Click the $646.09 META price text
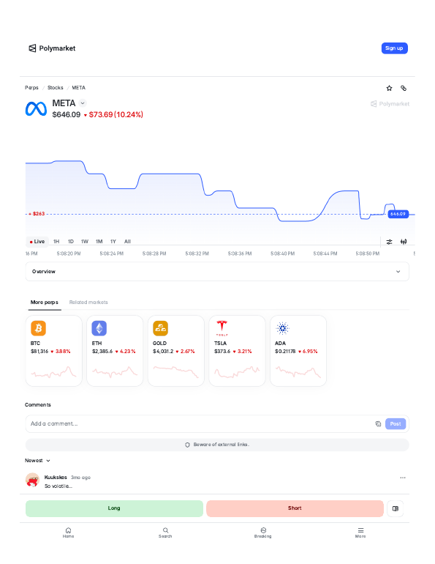This screenshot has height=564, width=435. point(67,115)
